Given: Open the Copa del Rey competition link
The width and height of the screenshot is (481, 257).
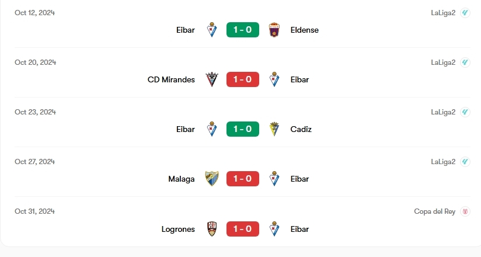Looking at the screenshot, I should pyautogui.click(x=434, y=211).
